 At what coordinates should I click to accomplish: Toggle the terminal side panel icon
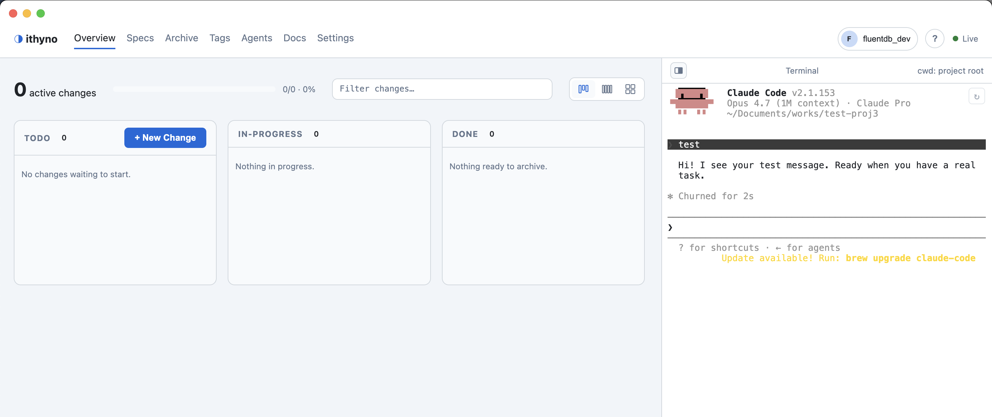679,71
